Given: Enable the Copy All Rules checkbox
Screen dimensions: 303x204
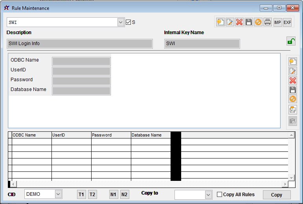Looking at the screenshot, I should tap(220, 195).
